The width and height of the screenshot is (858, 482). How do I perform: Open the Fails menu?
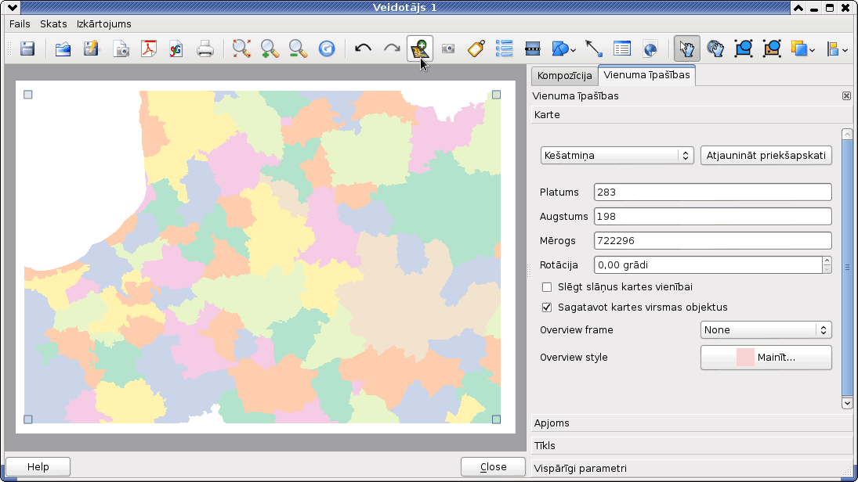tap(20, 24)
